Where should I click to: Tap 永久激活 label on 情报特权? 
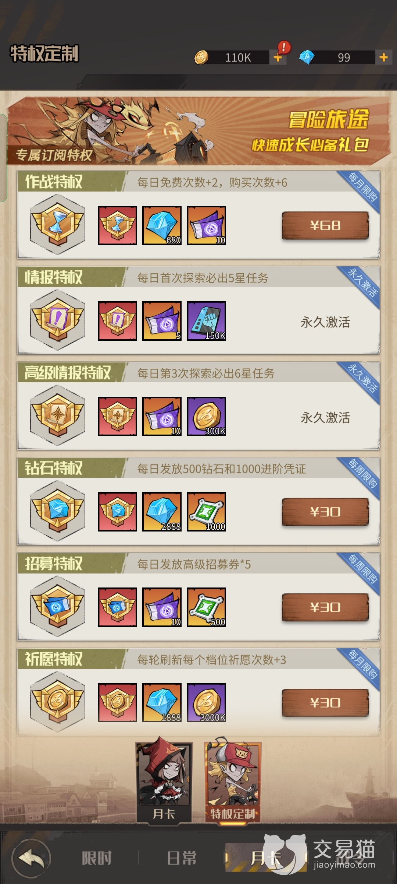point(325,322)
